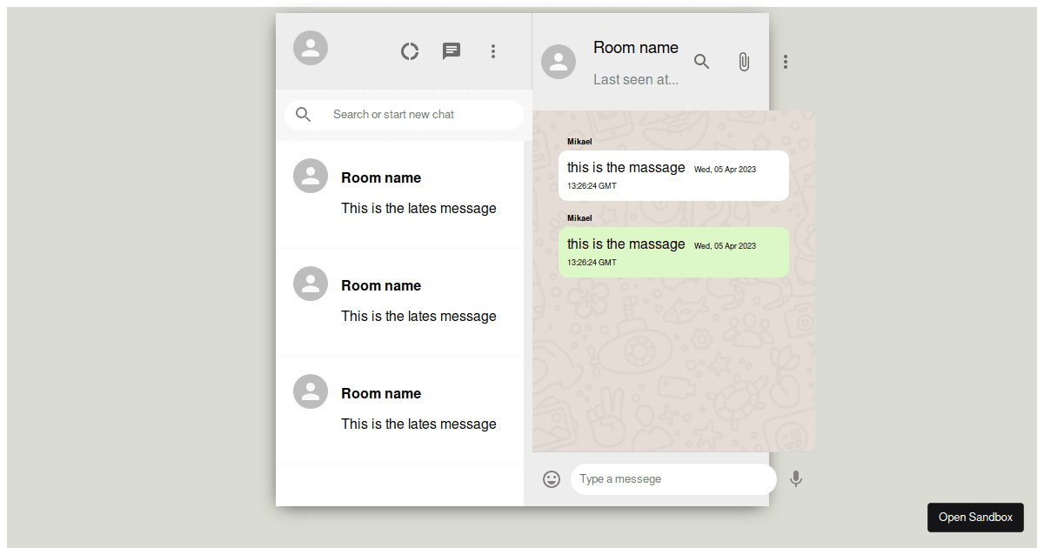1044x548 pixels.
Task: Select the green sent message bubble
Action: pyautogui.click(x=673, y=252)
